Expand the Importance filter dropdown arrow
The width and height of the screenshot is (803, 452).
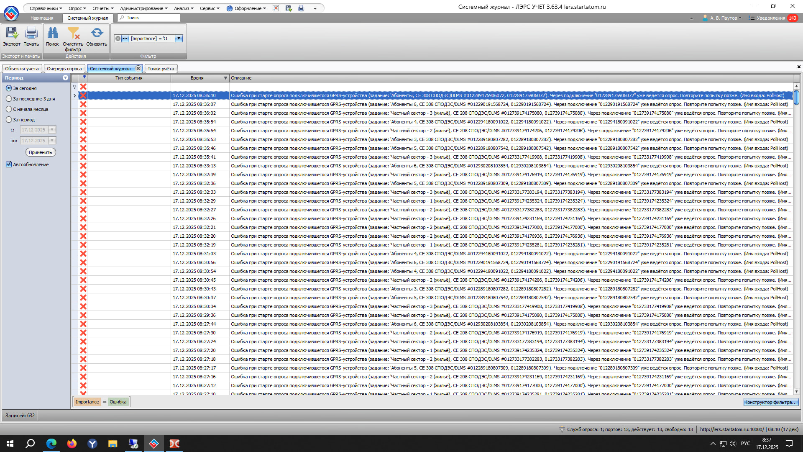(179, 39)
